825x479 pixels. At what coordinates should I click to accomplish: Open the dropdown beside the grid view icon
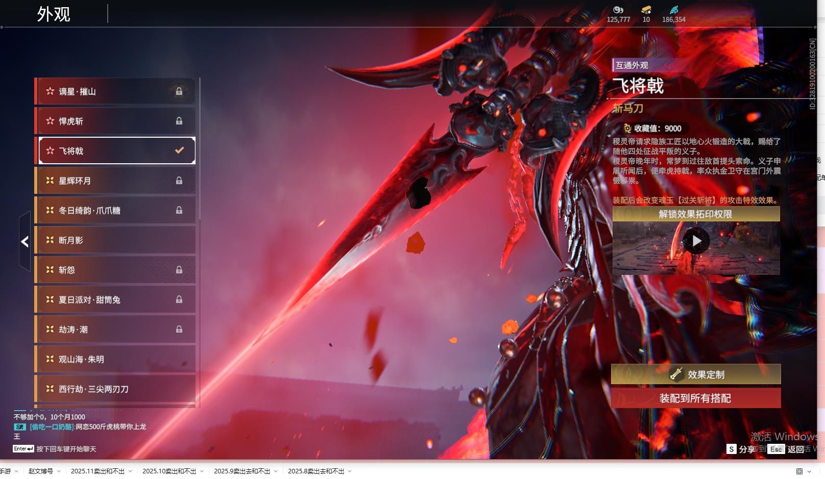coord(809,471)
